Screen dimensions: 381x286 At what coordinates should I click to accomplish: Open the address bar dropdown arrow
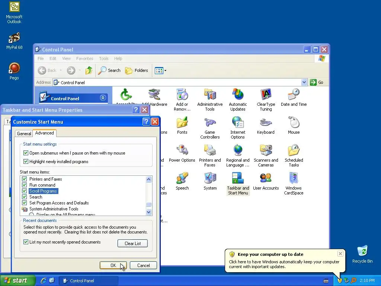tap(304, 82)
